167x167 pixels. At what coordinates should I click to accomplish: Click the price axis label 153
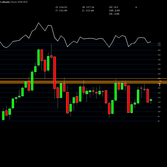click(159, 64)
